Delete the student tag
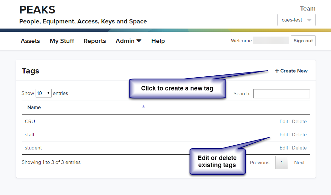This screenshot has height=195, width=331. click(x=299, y=148)
